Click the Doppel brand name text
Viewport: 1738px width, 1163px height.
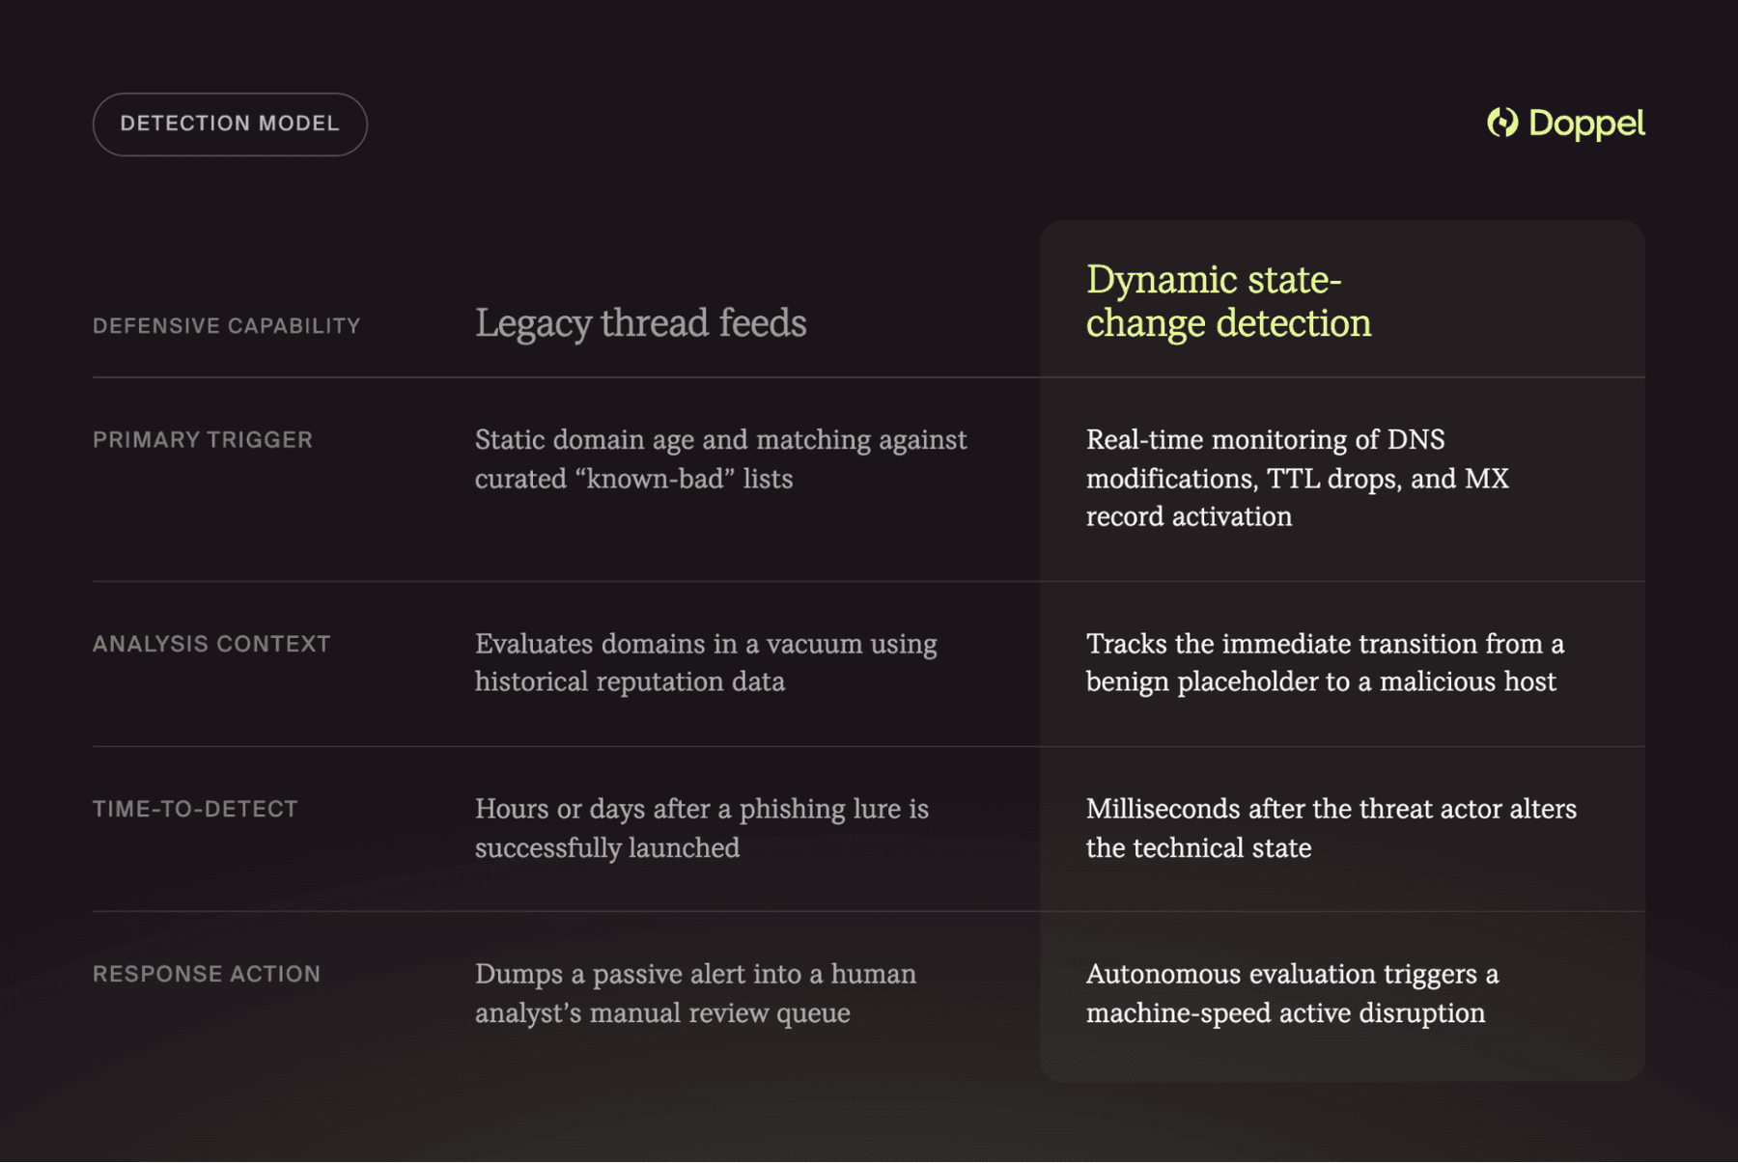pos(1586,124)
